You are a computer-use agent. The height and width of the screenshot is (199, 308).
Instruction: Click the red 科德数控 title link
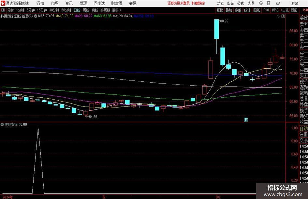(198, 3)
